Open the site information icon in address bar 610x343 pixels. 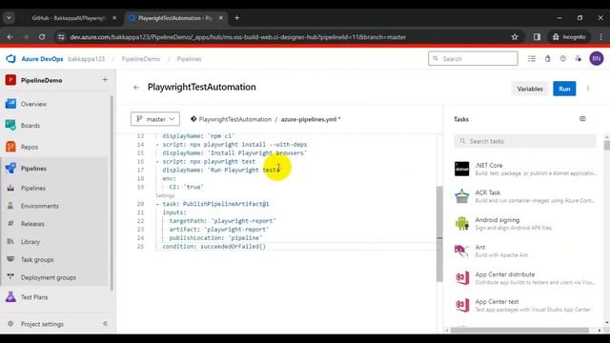tap(61, 37)
